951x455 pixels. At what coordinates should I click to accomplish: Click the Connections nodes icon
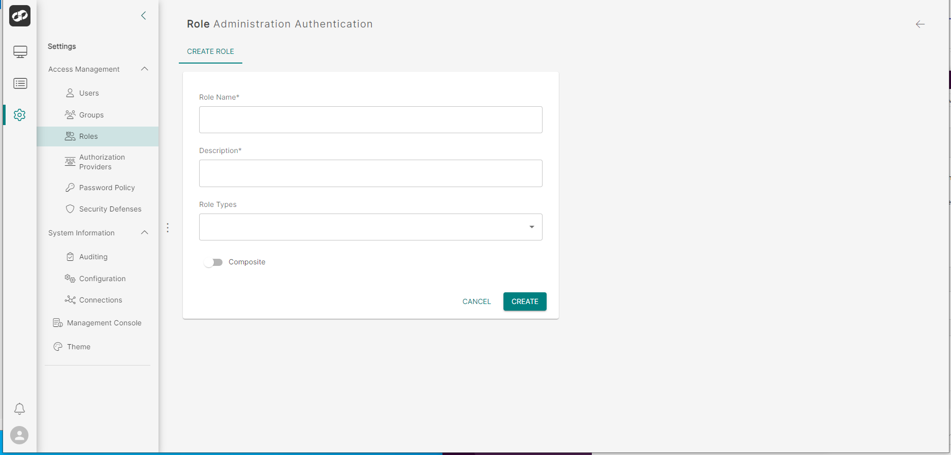pyautogui.click(x=70, y=300)
